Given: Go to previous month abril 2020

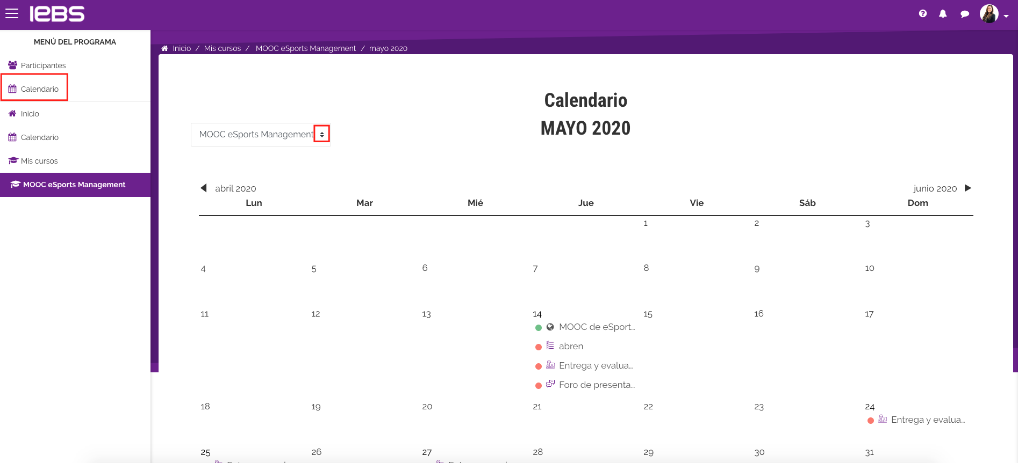Looking at the screenshot, I should 235,188.
